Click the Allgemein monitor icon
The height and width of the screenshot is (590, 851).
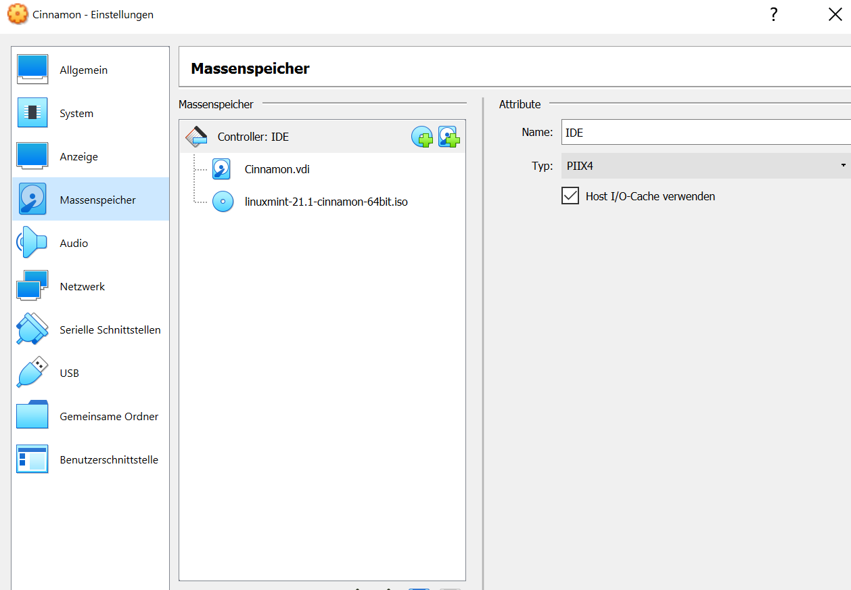(x=32, y=70)
